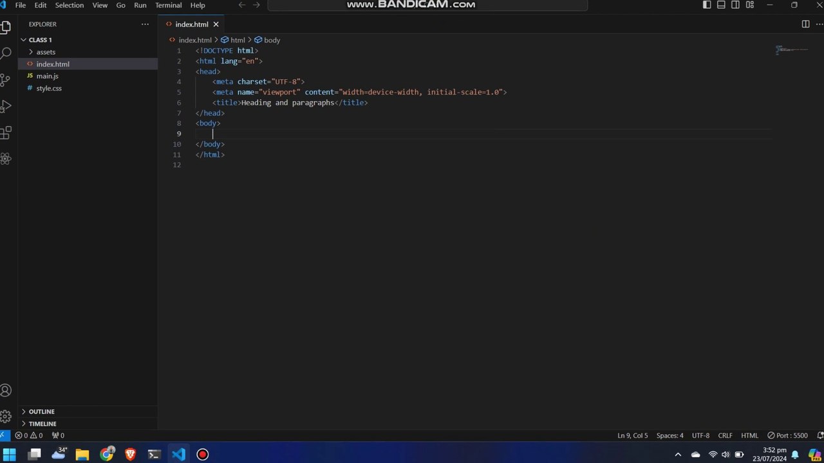Open the View menu
The width and height of the screenshot is (824, 463).
(x=100, y=5)
